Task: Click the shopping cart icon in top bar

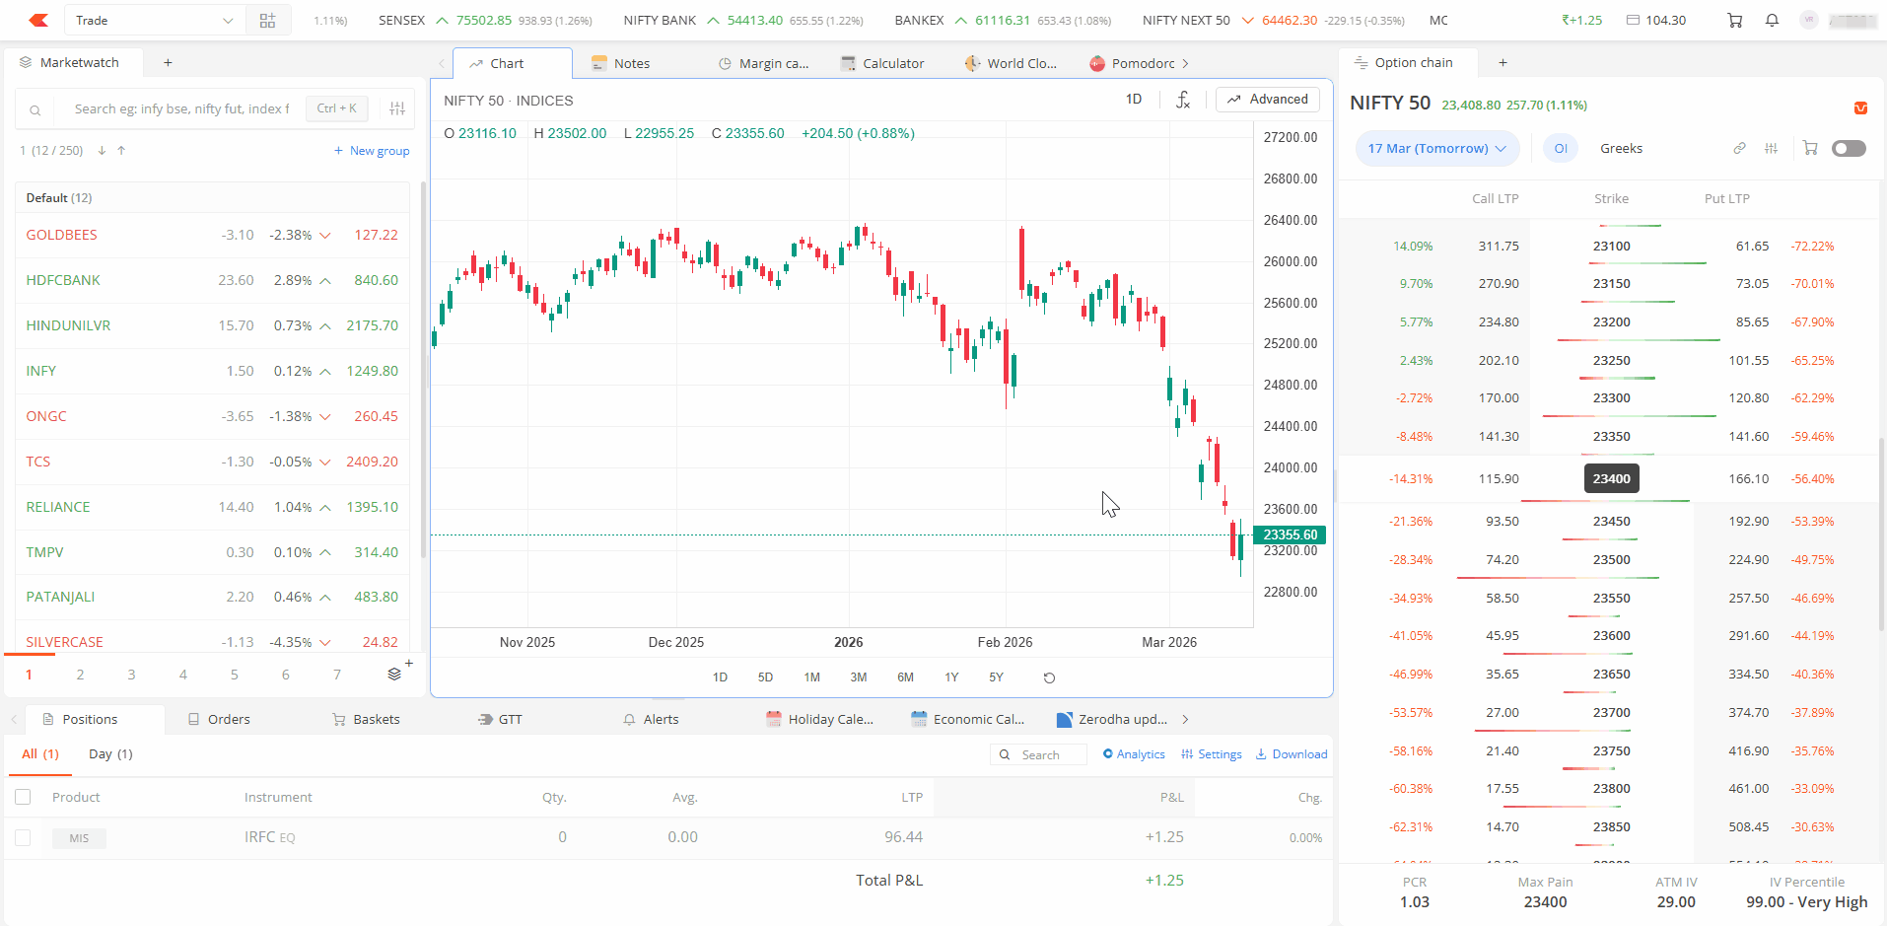Action: 1734,21
